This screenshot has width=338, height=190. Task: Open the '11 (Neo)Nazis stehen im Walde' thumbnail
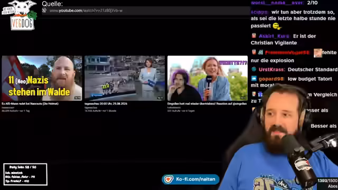42,78
